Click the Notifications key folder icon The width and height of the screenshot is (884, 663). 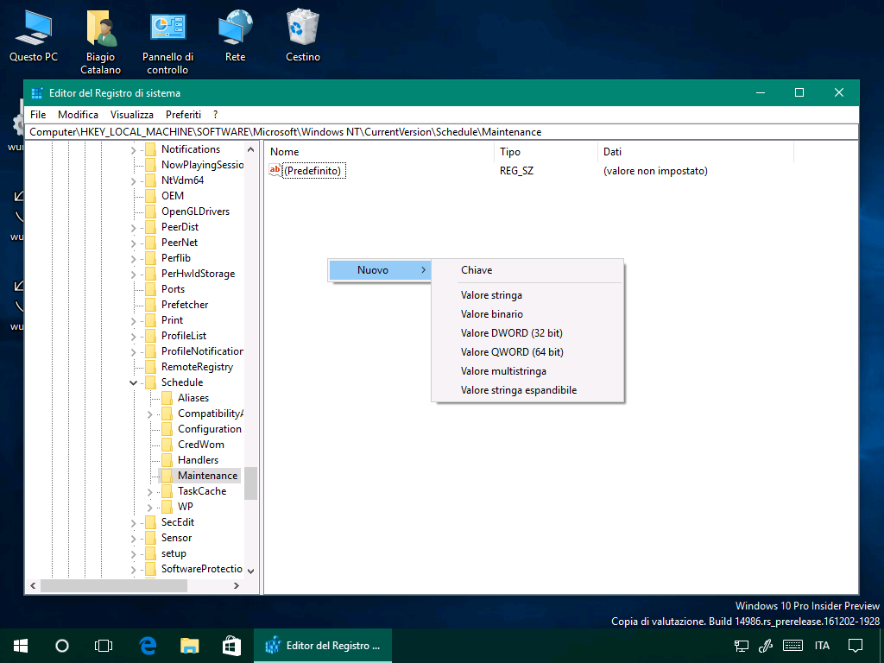tap(150, 149)
